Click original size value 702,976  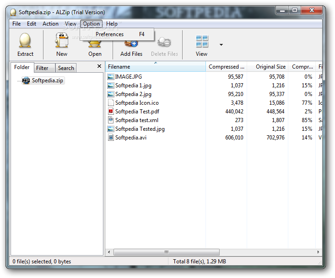coord(276,138)
